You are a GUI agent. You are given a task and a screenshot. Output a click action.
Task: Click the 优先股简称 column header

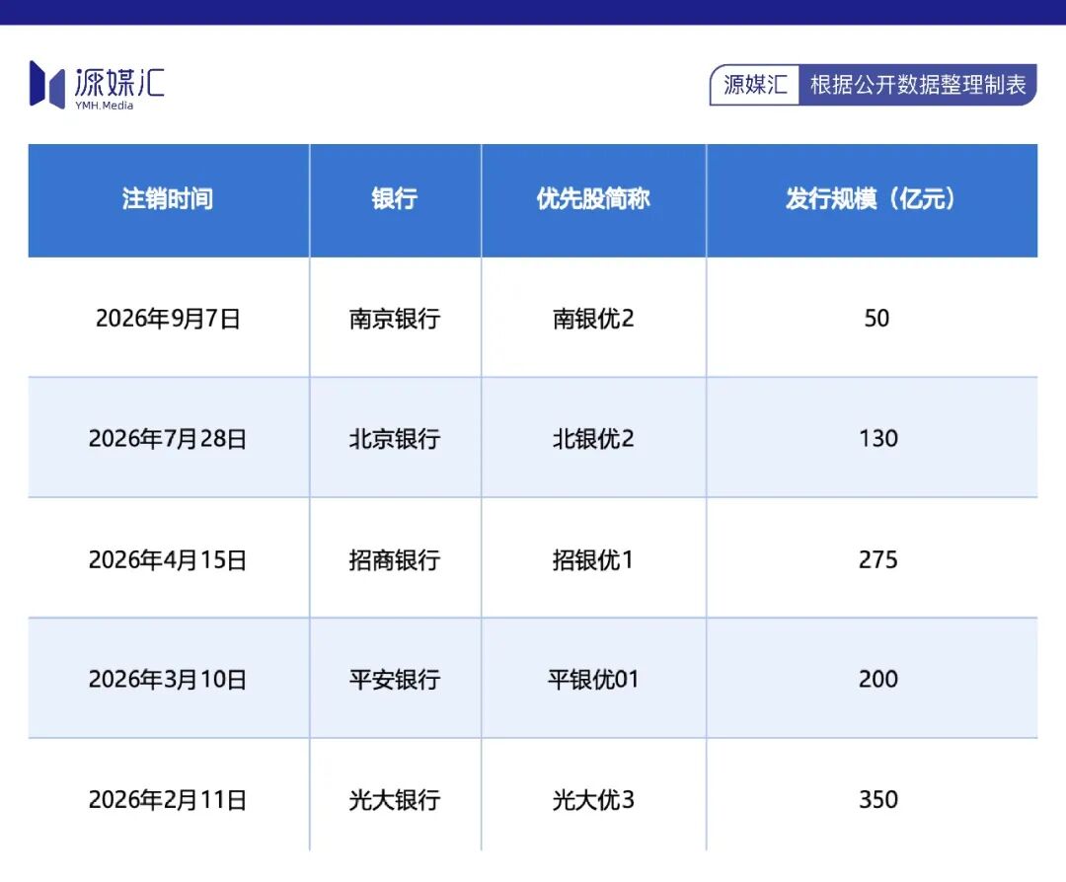coord(593,199)
